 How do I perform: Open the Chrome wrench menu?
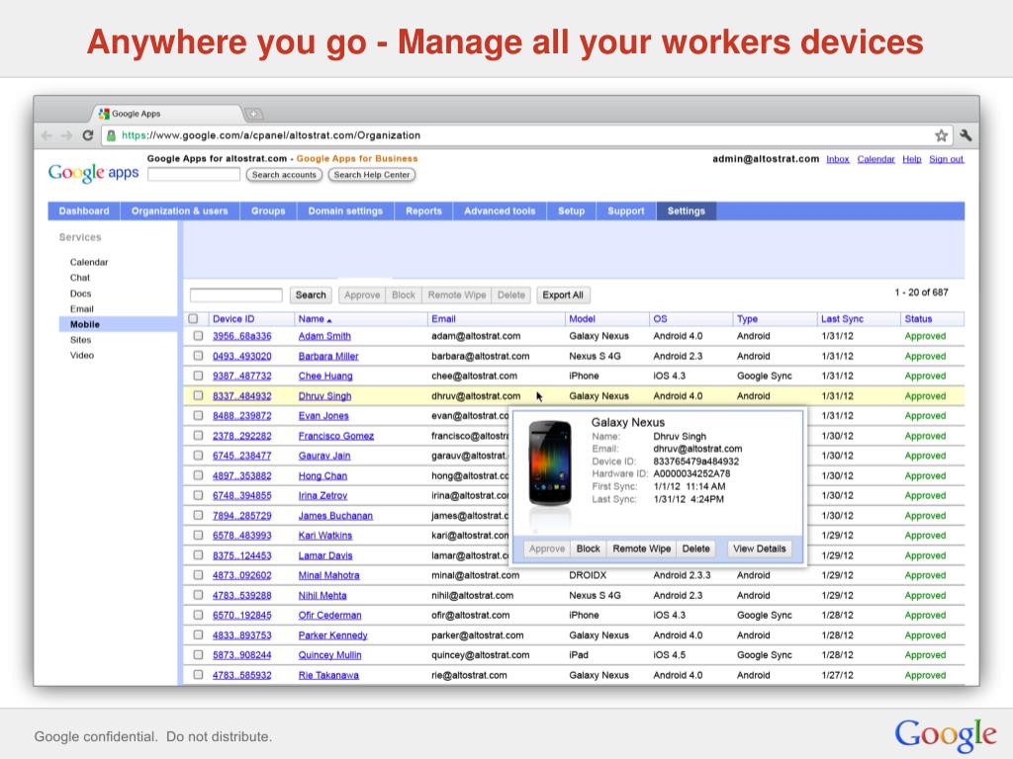pos(966,135)
